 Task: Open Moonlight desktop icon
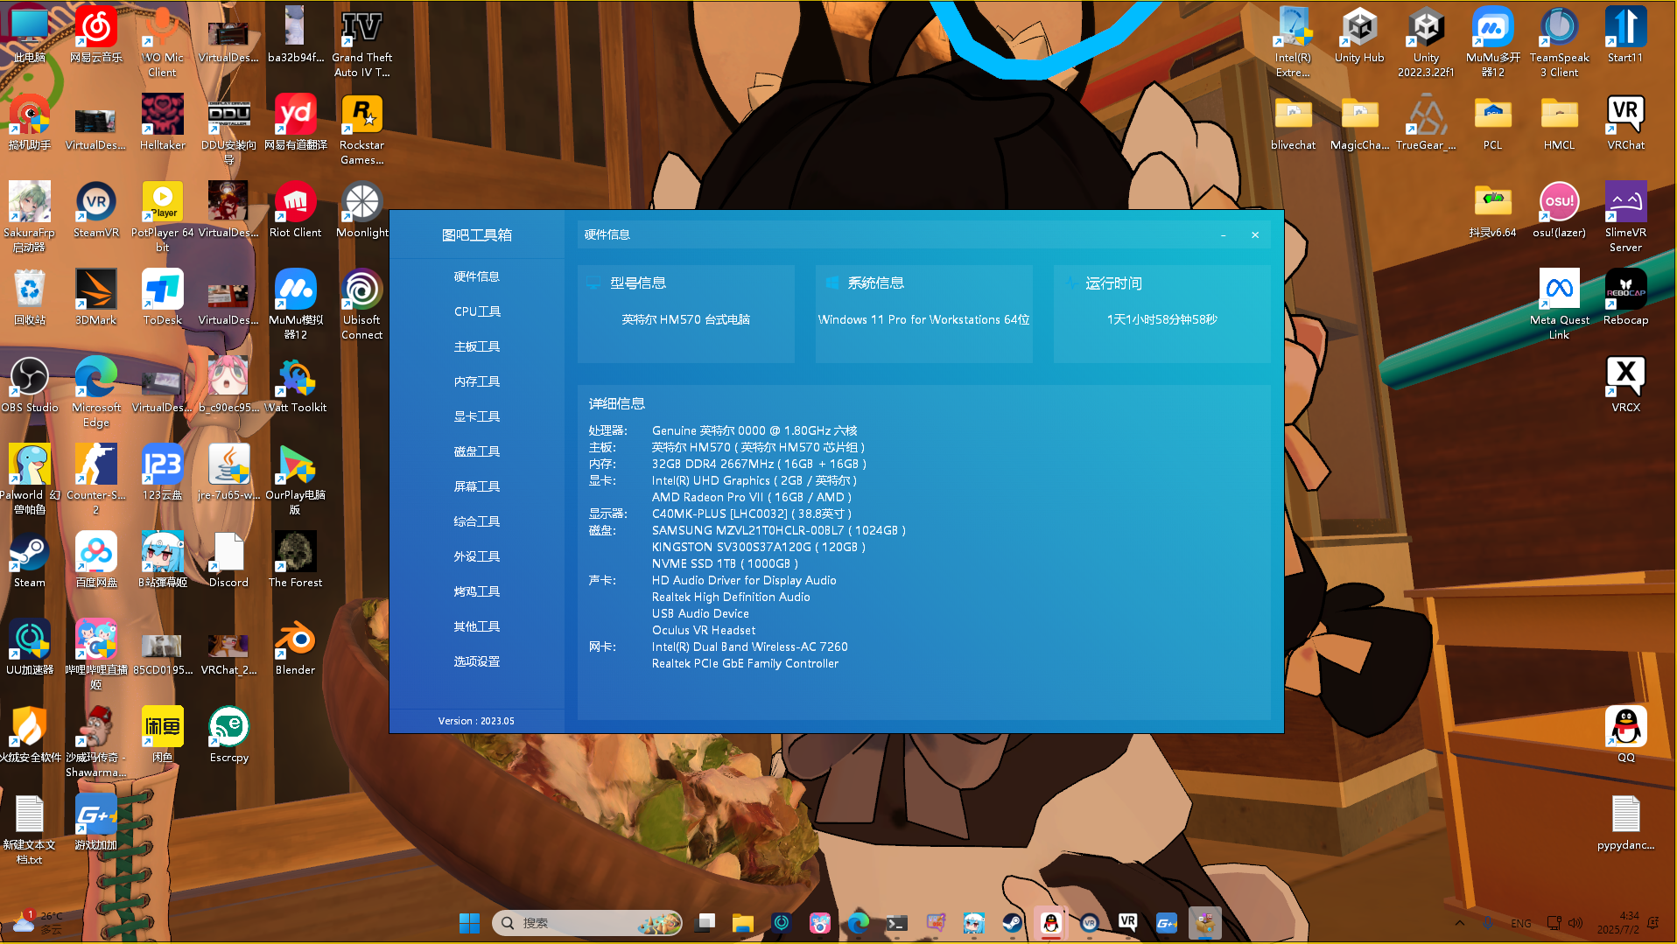(x=361, y=210)
